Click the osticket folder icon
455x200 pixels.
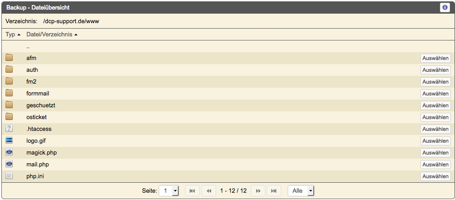click(x=9, y=117)
